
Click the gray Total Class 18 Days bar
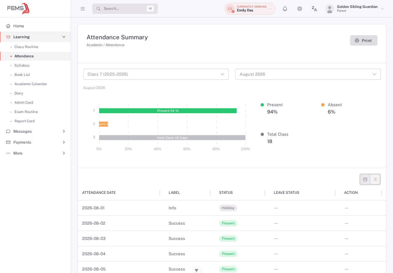[x=172, y=138]
